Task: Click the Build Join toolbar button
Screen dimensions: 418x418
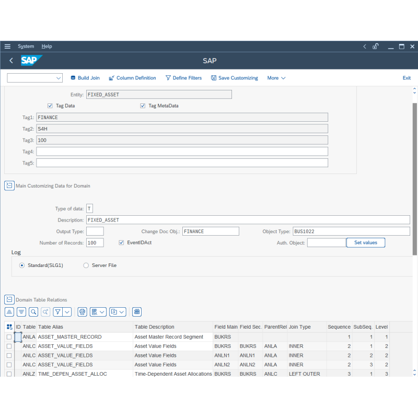Action: (85, 78)
